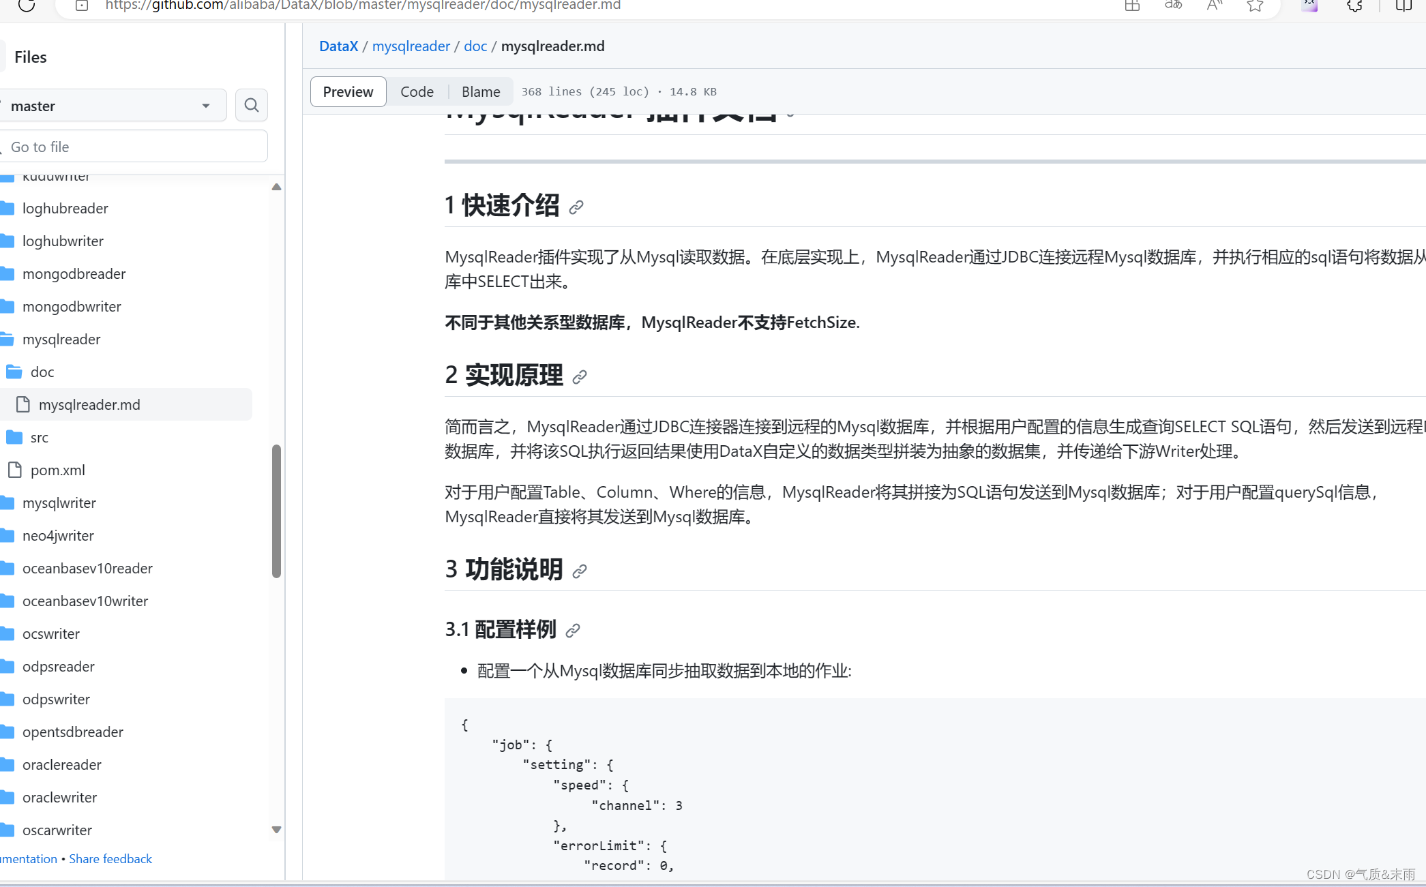The width and height of the screenshot is (1426, 887).
Task: Click the read aloud icon
Action: click(x=1215, y=5)
